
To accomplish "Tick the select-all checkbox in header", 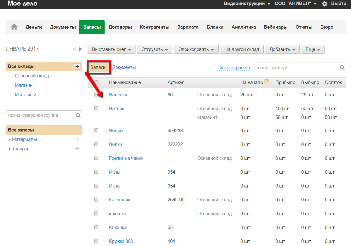I will tap(96, 82).
